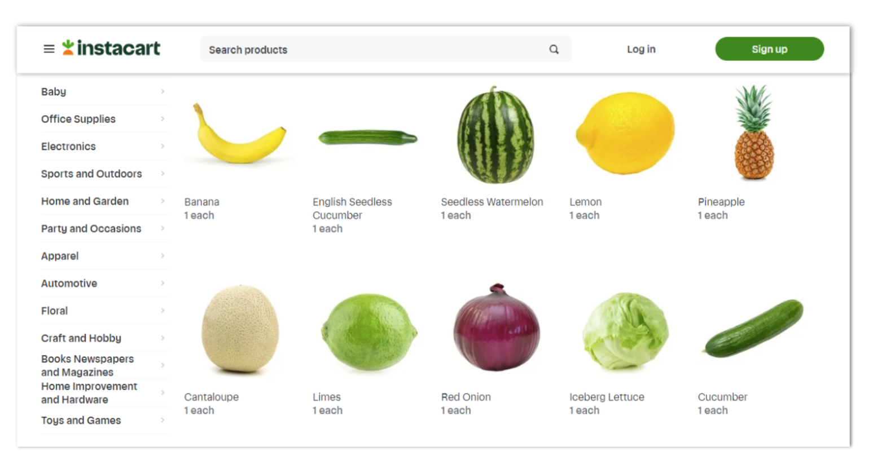Click the Log in link

coord(641,49)
